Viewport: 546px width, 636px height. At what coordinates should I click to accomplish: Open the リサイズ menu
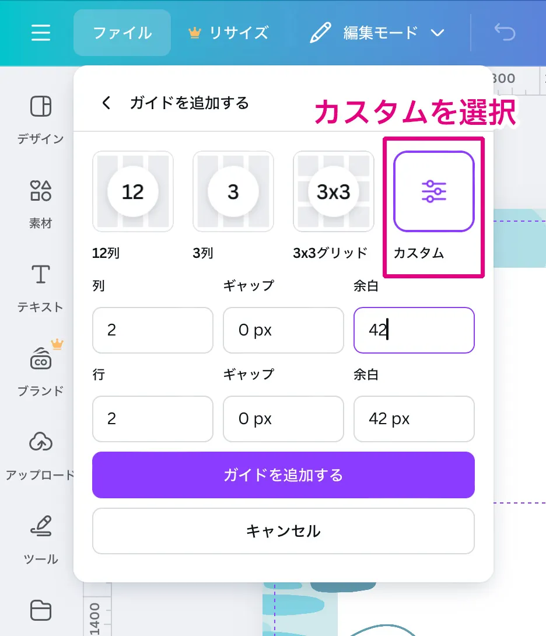point(229,33)
